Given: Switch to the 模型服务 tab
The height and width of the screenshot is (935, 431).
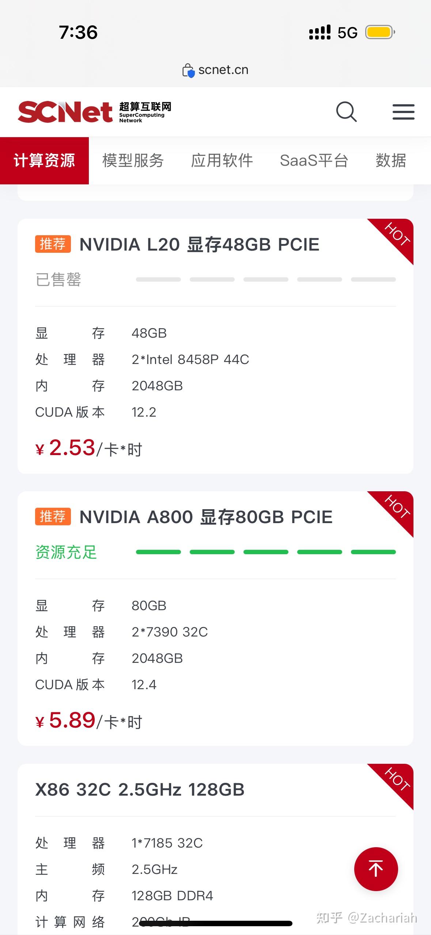Looking at the screenshot, I should point(133,161).
